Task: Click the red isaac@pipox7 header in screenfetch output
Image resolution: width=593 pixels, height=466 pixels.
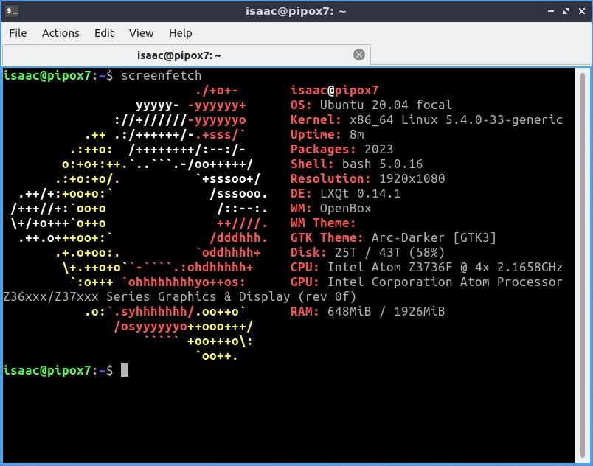Action: point(334,90)
